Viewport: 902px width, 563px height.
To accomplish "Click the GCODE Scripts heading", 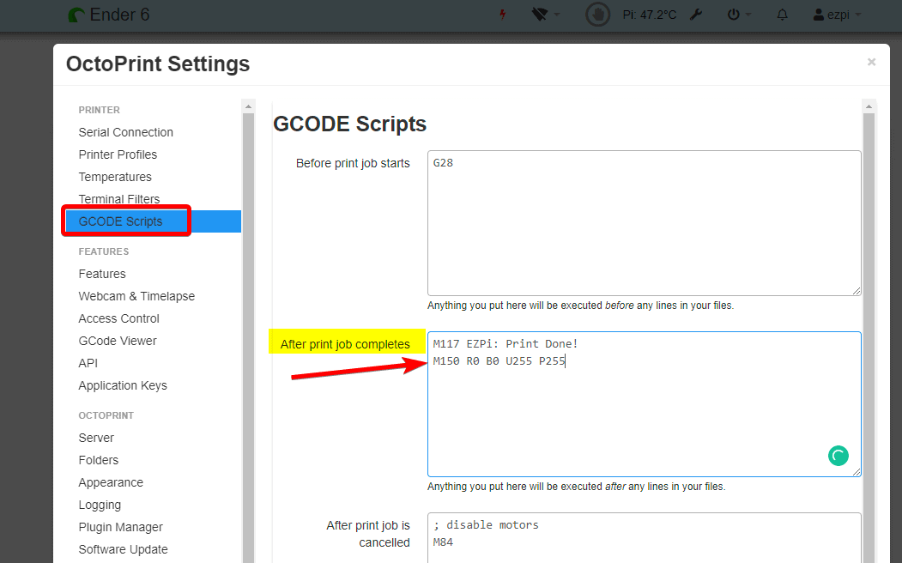I will click(x=350, y=124).
